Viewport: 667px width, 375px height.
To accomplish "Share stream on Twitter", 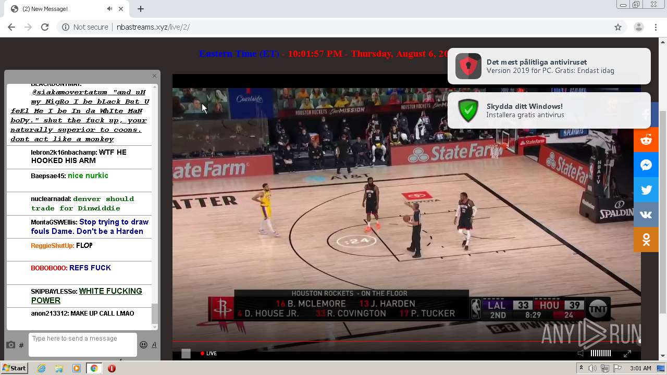I will click(646, 190).
